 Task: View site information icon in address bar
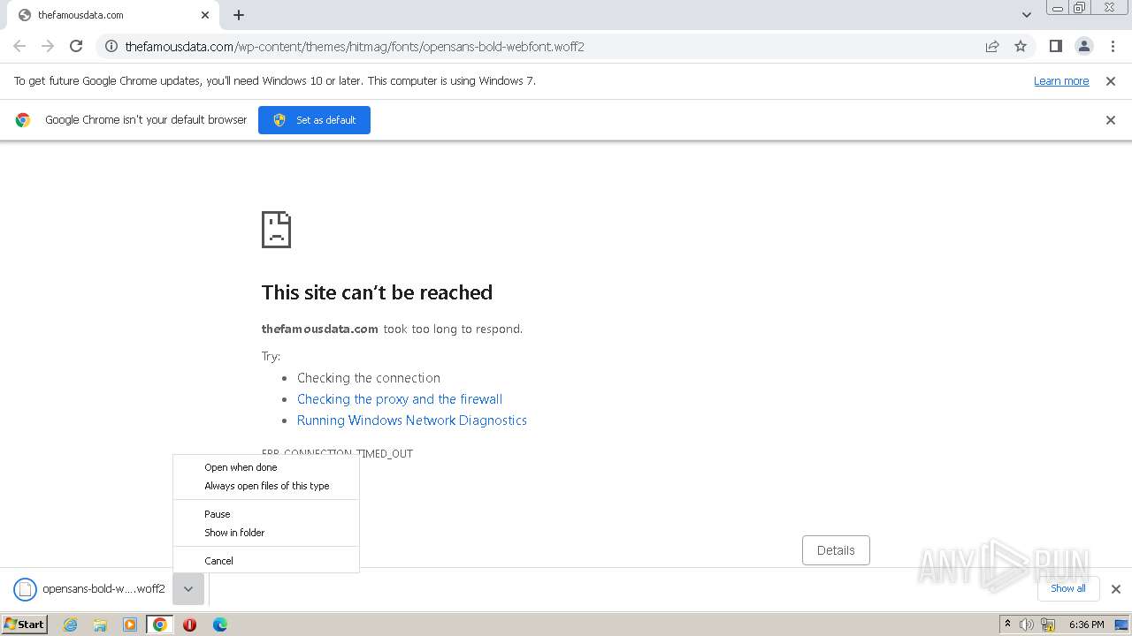pyautogui.click(x=111, y=46)
